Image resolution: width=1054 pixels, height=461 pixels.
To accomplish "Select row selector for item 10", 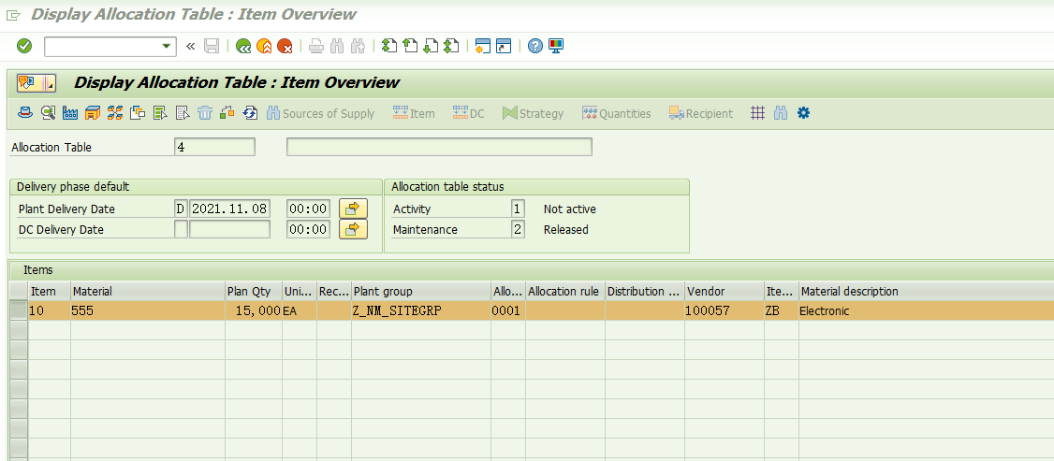I will tap(19, 310).
